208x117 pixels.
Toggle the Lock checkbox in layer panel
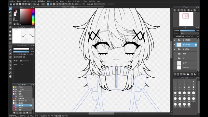tap(195, 36)
